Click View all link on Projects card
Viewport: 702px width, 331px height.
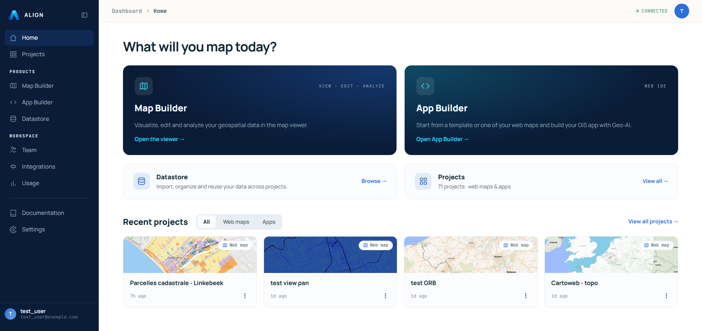click(655, 181)
